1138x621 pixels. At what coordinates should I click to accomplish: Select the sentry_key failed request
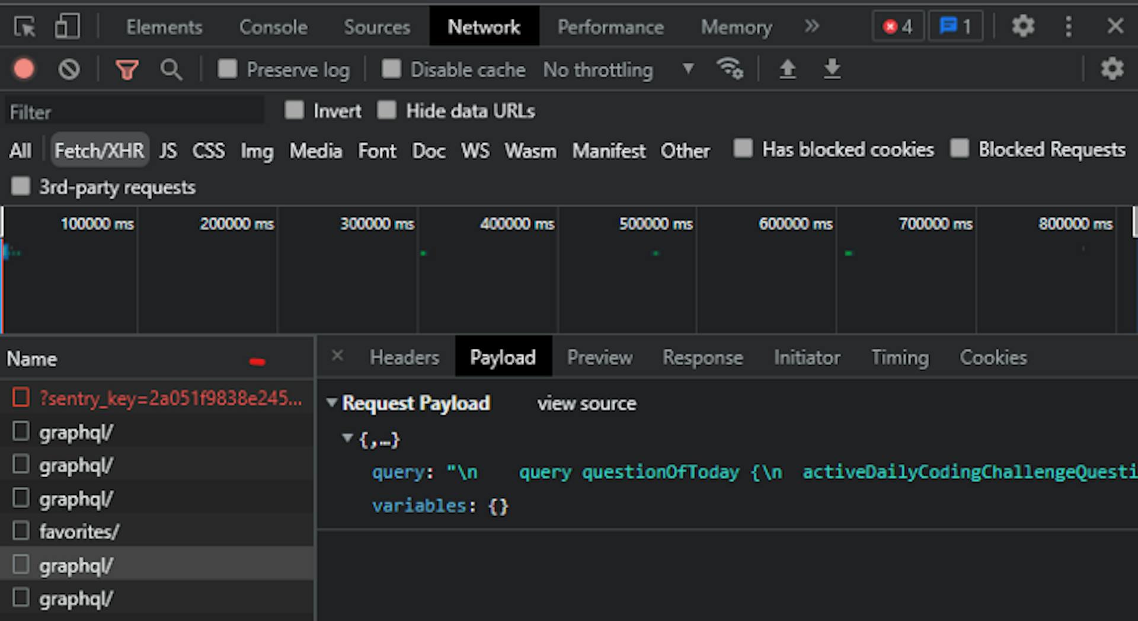(157, 398)
